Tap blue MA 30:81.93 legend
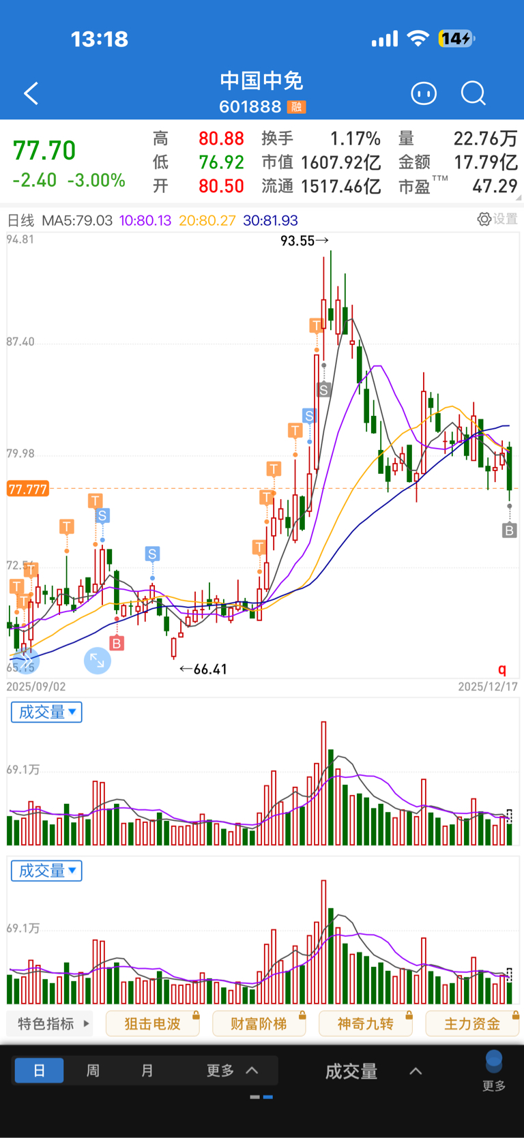524x1138 pixels. tap(270, 220)
